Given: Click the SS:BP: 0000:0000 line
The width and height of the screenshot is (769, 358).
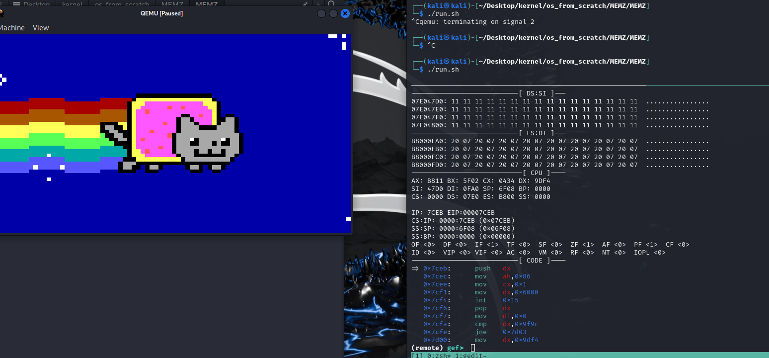Looking at the screenshot, I should coord(463,237).
